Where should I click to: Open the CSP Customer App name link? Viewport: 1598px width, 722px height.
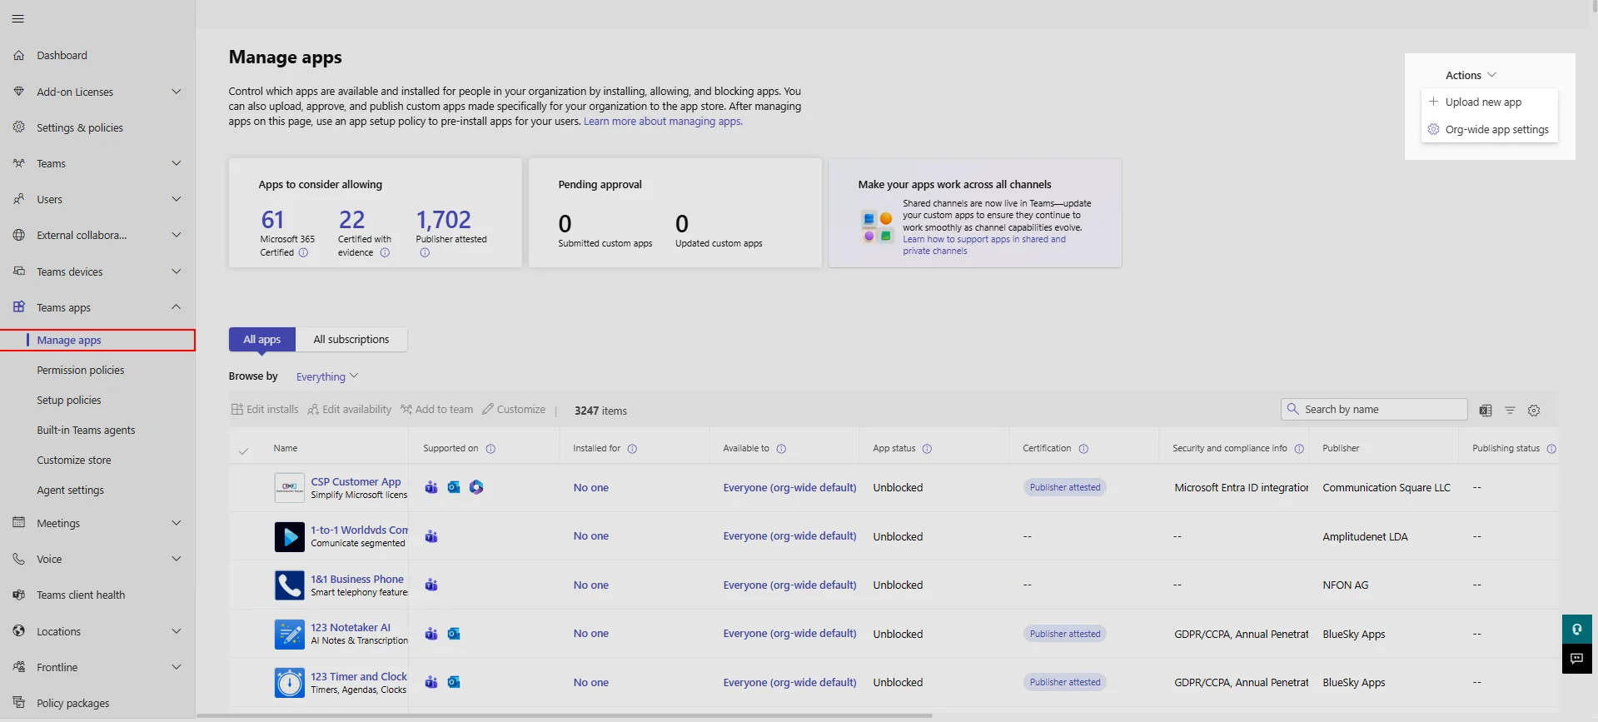pos(356,481)
